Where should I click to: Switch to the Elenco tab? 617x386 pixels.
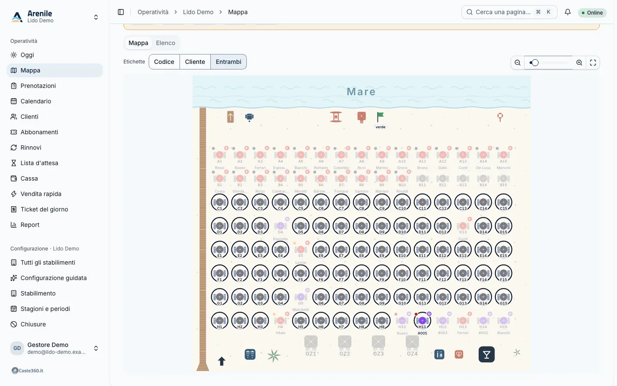165,43
